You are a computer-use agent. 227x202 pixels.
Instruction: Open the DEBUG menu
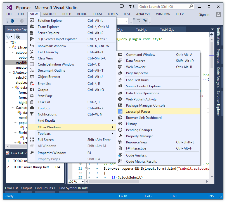82,14
